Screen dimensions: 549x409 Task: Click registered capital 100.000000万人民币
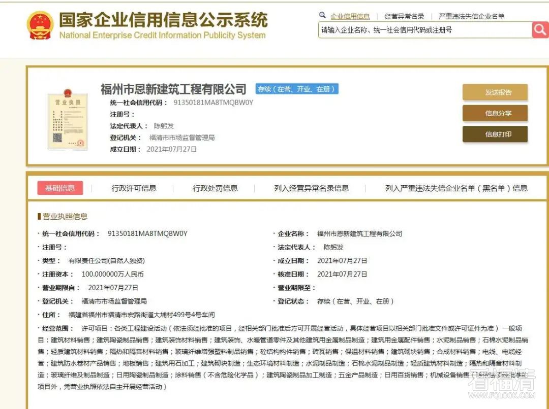pyautogui.click(x=112, y=274)
